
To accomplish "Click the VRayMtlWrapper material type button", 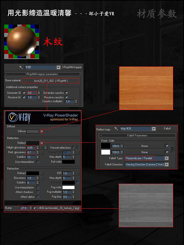I will pyautogui.click(x=72, y=67).
